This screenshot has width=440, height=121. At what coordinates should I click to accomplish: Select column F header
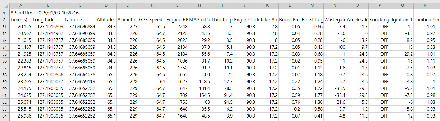[x=152, y=5]
